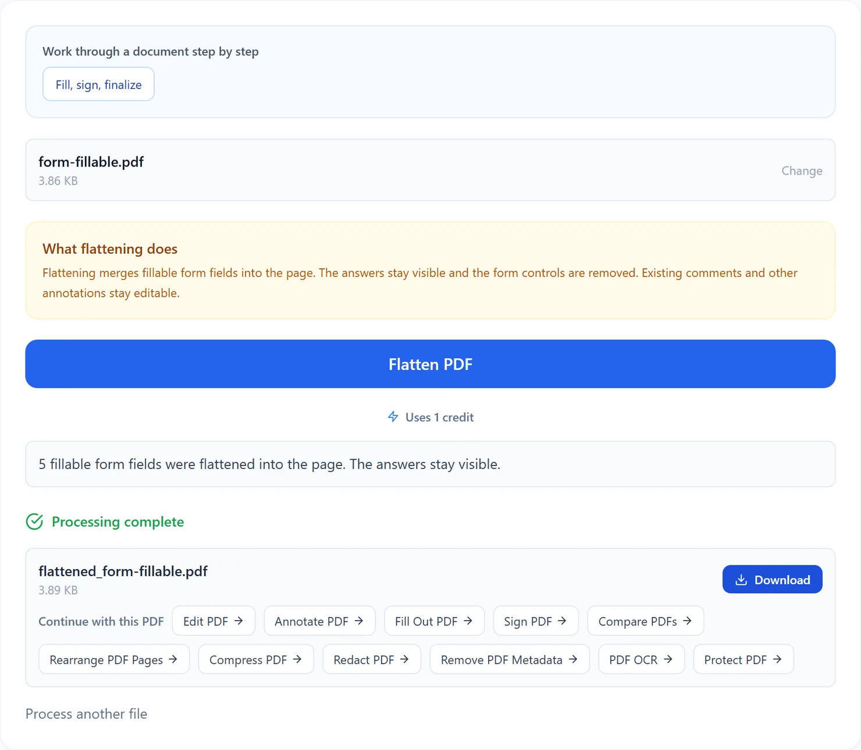Click the Uses 1 credit text

pyautogui.click(x=439, y=417)
